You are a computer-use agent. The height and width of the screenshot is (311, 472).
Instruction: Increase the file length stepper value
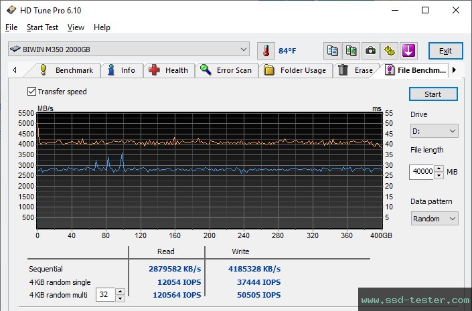point(439,169)
